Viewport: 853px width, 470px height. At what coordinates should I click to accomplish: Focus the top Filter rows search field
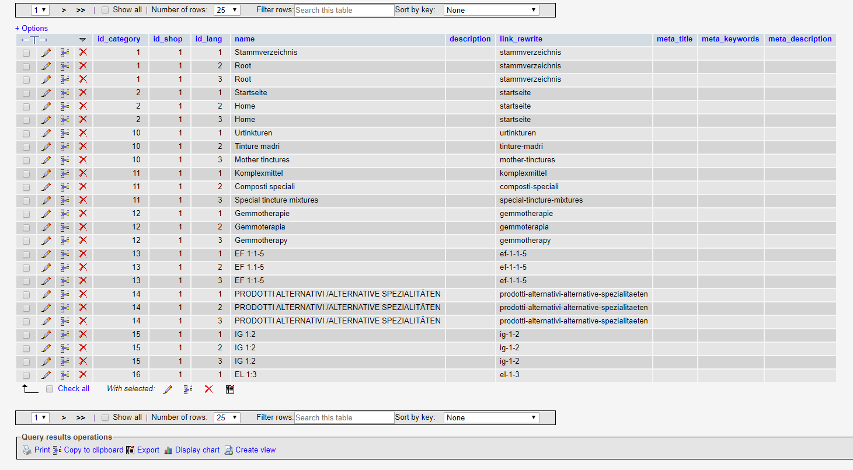click(344, 10)
